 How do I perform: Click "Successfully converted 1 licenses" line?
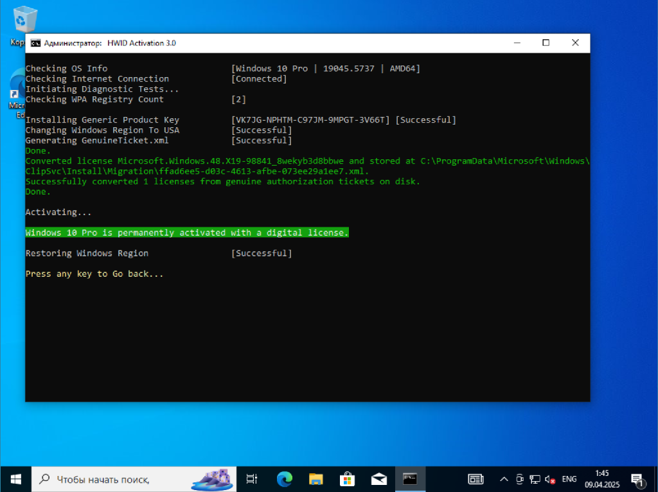[223, 182]
